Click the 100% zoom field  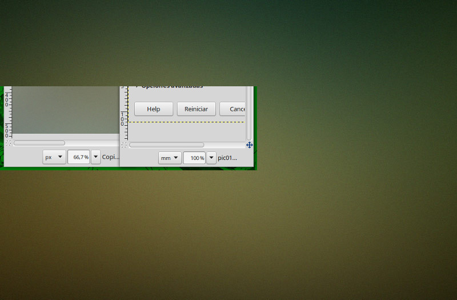pos(194,158)
